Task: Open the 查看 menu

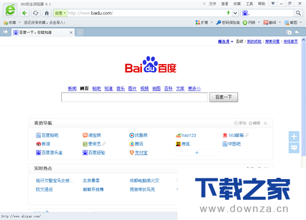Action: click(x=225, y=4)
